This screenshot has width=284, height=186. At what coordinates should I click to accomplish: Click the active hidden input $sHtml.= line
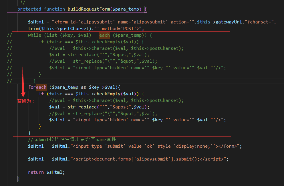pos(138,120)
